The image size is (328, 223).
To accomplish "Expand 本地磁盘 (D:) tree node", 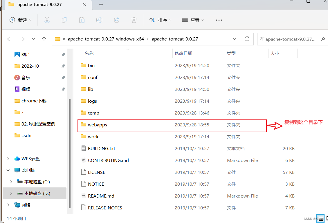I will point(11,193).
